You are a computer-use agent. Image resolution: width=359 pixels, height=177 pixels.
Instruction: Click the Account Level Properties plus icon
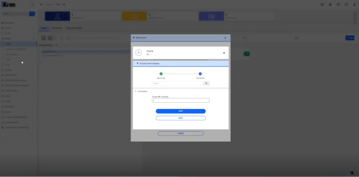(x=138, y=63)
